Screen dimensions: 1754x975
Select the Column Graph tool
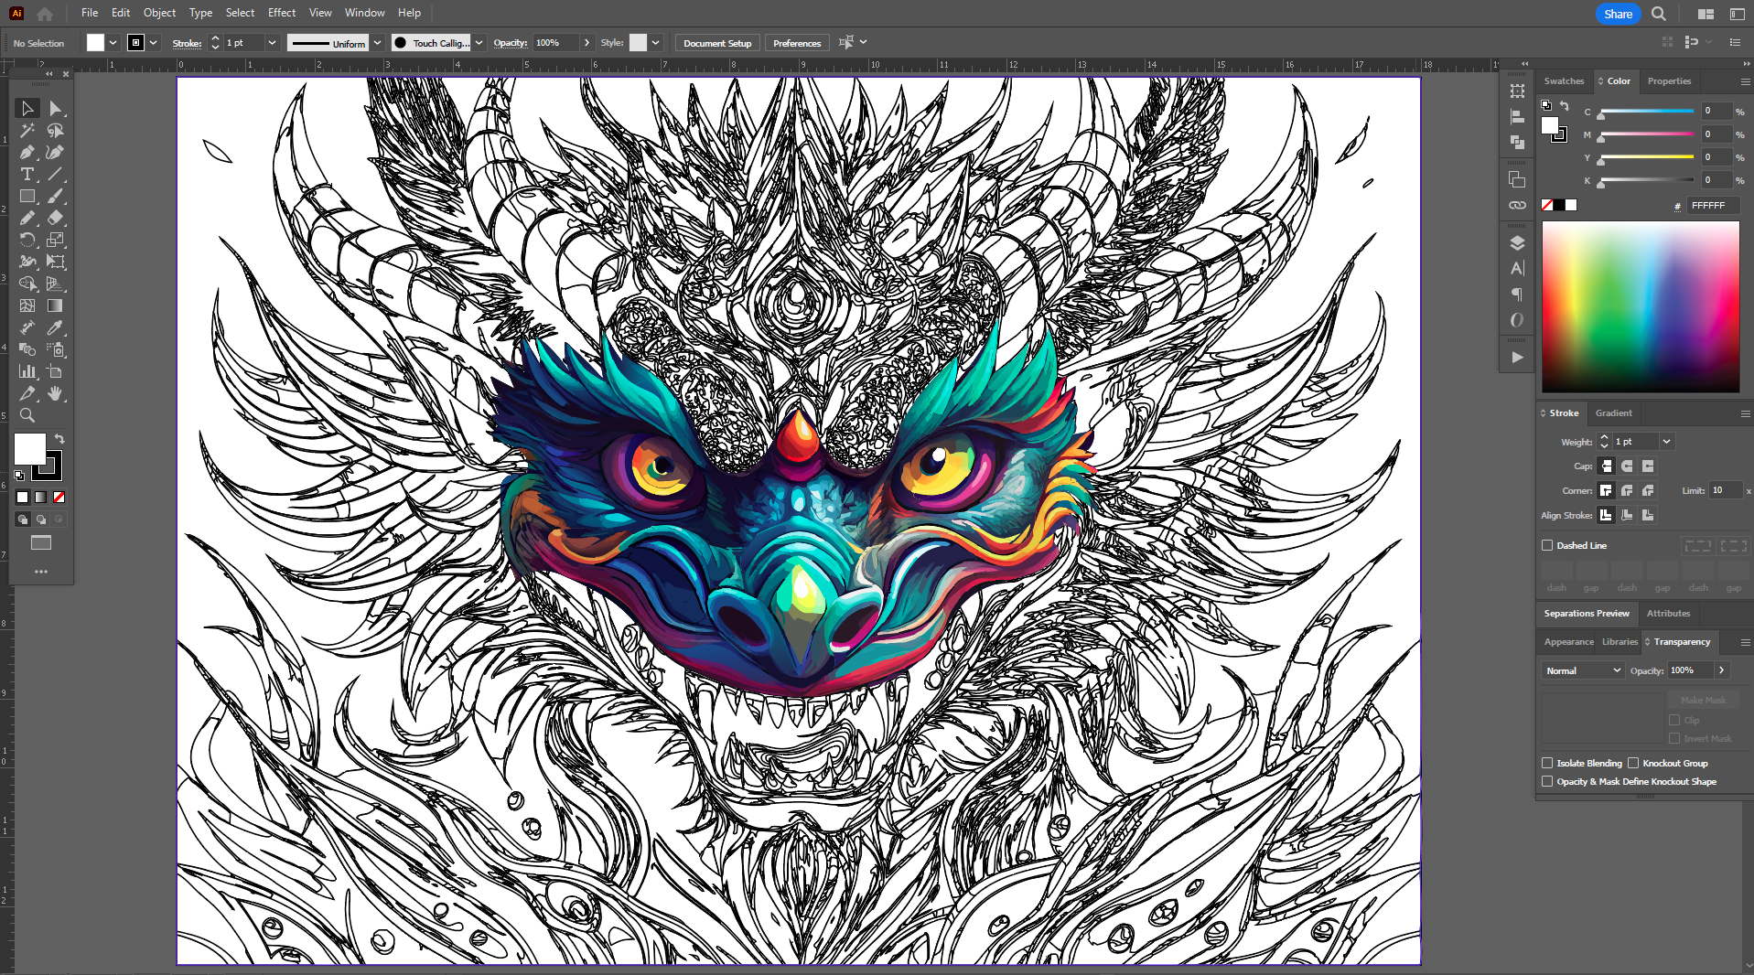[x=27, y=371]
